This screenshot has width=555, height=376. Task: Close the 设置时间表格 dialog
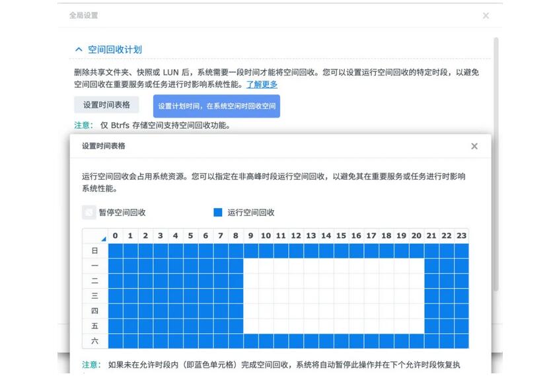tap(474, 146)
